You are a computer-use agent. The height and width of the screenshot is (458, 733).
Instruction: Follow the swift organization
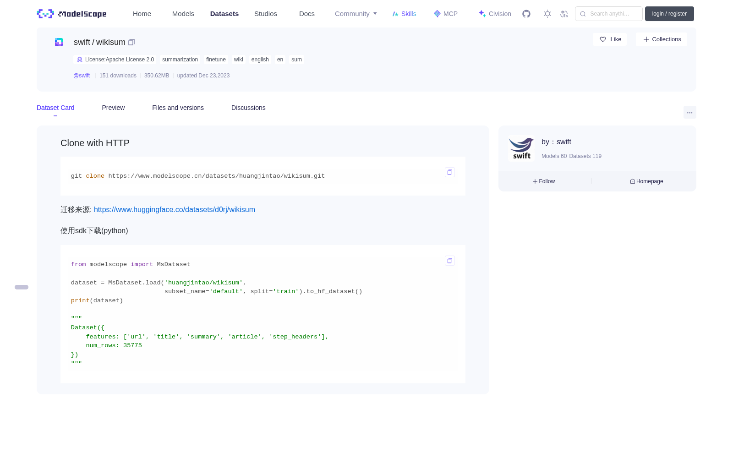[x=544, y=181]
